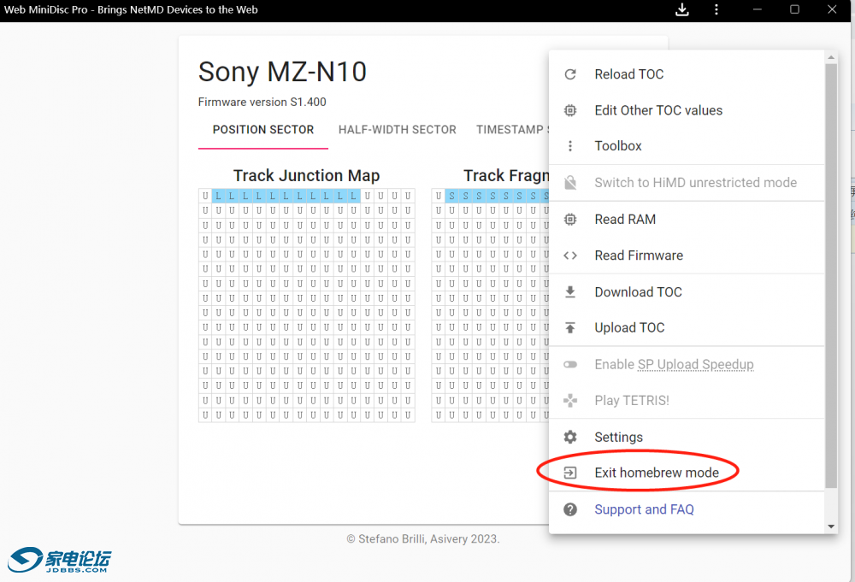Toggle the Enable SP Upload Speedup switch
This screenshot has height=582, width=855.
570,365
